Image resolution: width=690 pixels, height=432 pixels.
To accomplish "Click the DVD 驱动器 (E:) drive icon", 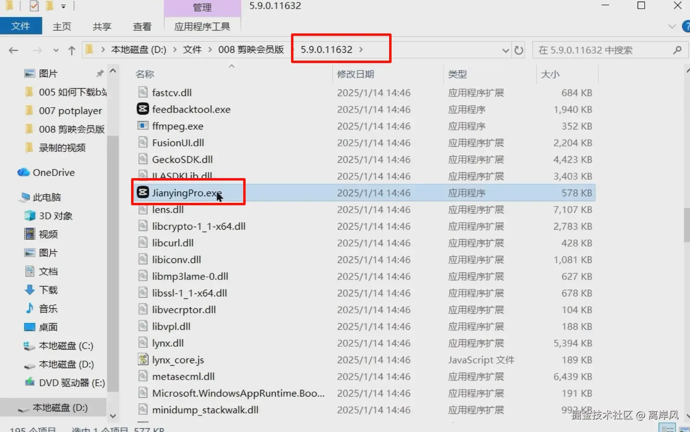I will click(30, 383).
